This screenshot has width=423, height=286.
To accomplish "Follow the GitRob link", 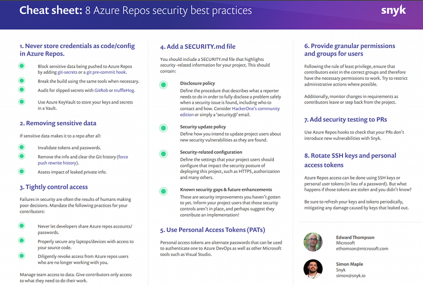I will [x=101, y=90].
